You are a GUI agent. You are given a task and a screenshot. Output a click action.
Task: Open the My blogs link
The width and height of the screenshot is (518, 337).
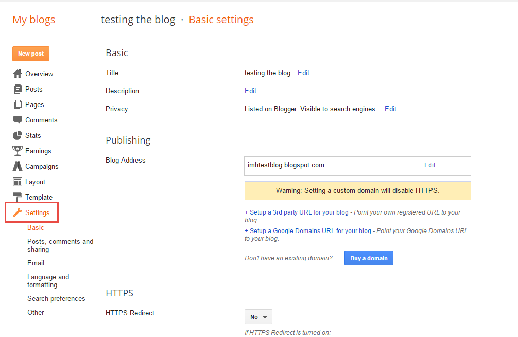coord(34,20)
